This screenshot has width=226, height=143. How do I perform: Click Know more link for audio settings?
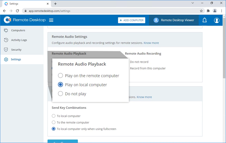[151, 43]
